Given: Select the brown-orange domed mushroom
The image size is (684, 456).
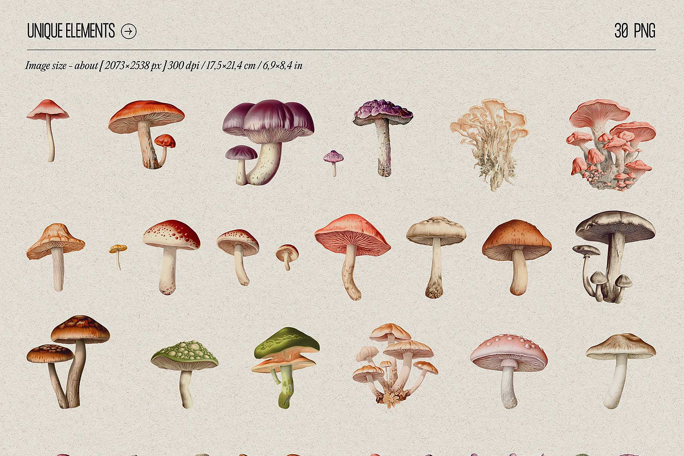Looking at the screenshot, I should [x=517, y=257].
